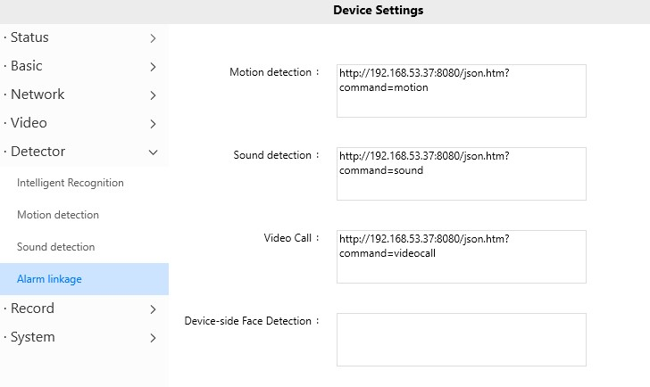Click the Detector menu heading
Image resolution: width=650 pixels, height=387 pixels.
tap(37, 152)
